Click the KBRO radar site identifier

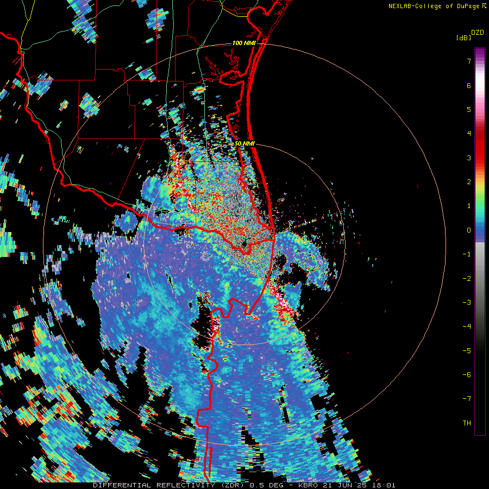point(309,485)
